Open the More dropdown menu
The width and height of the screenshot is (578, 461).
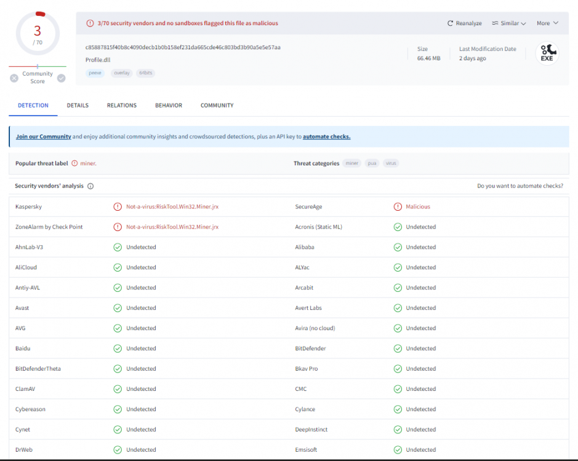547,23
